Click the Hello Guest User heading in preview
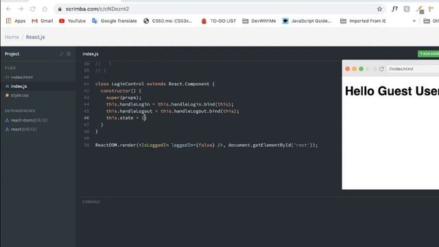This screenshot has width=439, height=247. pyautogui.click(x=392, y=91)
